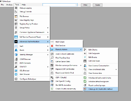This screenshot has width=131, height=101.
Task: Click the Debug Logging grid icon
Action: (16, 8)
